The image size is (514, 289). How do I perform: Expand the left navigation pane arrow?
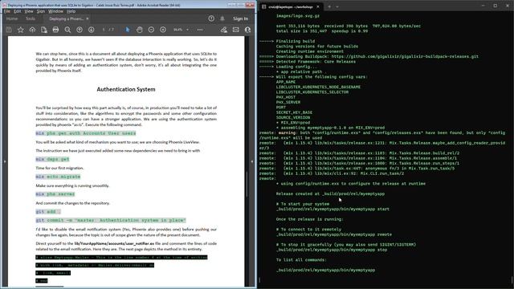point(5,161)
